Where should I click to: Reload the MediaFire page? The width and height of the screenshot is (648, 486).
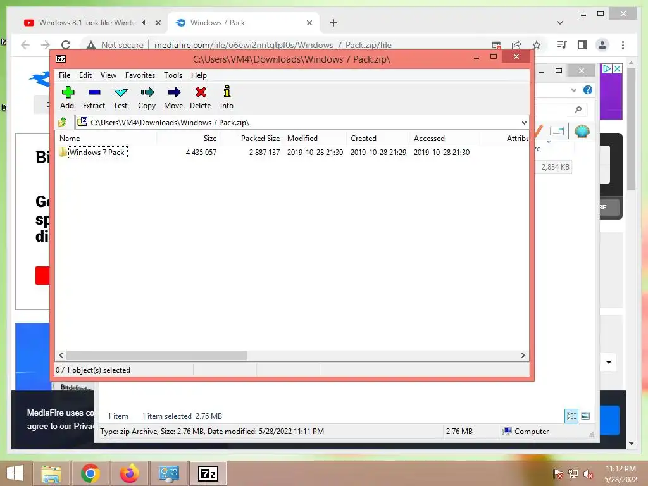click(66, 45)
